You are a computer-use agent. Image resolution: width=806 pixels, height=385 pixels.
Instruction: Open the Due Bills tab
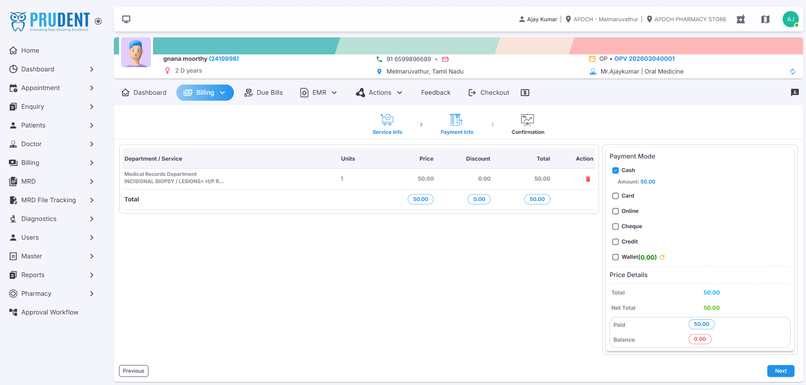[x=264, y=93]
